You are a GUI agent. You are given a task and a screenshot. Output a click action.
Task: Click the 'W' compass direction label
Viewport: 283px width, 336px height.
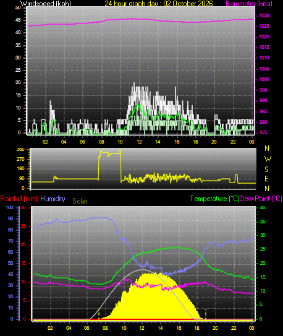coord(268,159)
